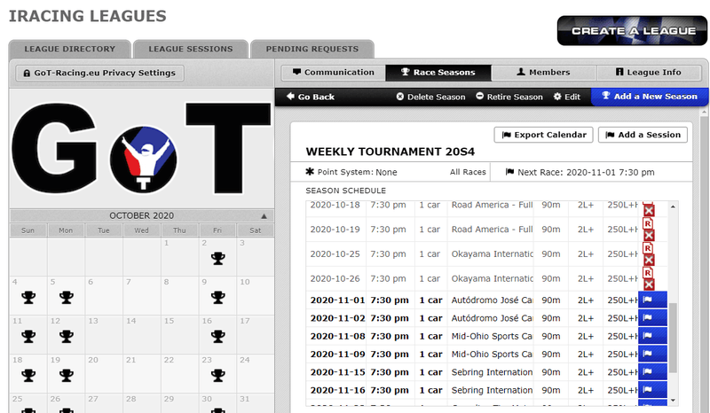Open trophy event on October 11

(x=28, y=336)
